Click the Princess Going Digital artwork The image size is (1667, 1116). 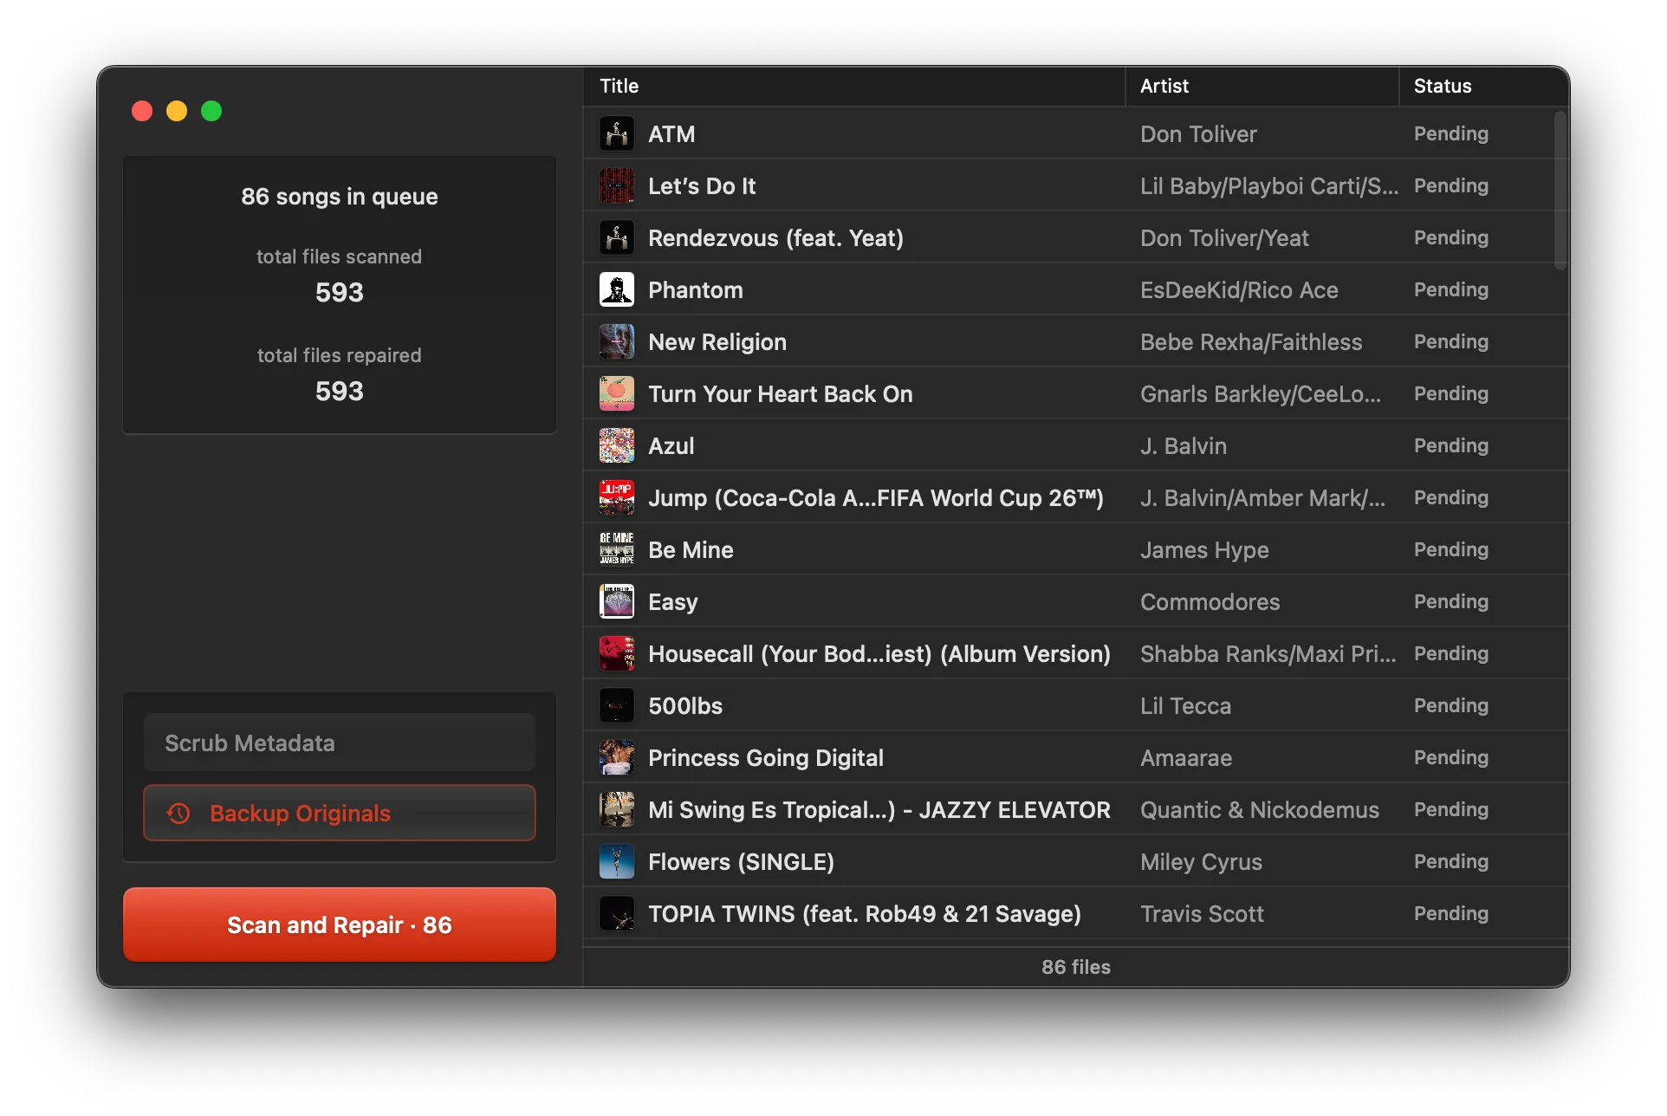point(617,758)
